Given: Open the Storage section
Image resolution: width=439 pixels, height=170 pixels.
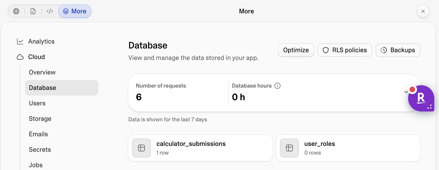Looking at the screenshot, I should (x=40, y=119).
